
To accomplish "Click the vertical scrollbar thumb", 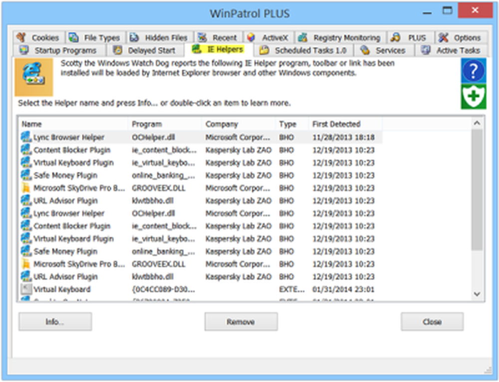I will (477, 190).
